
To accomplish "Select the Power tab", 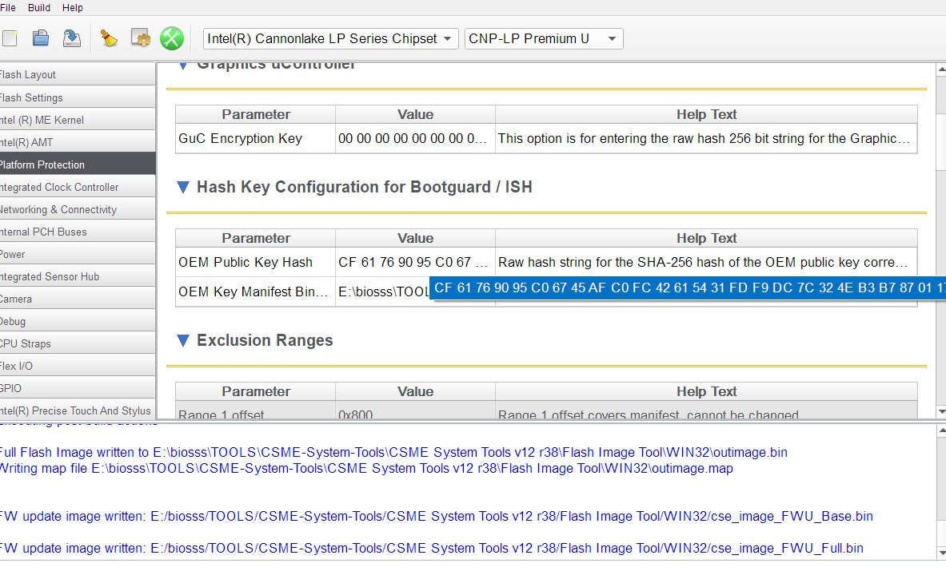I will (x=78, y=254).
